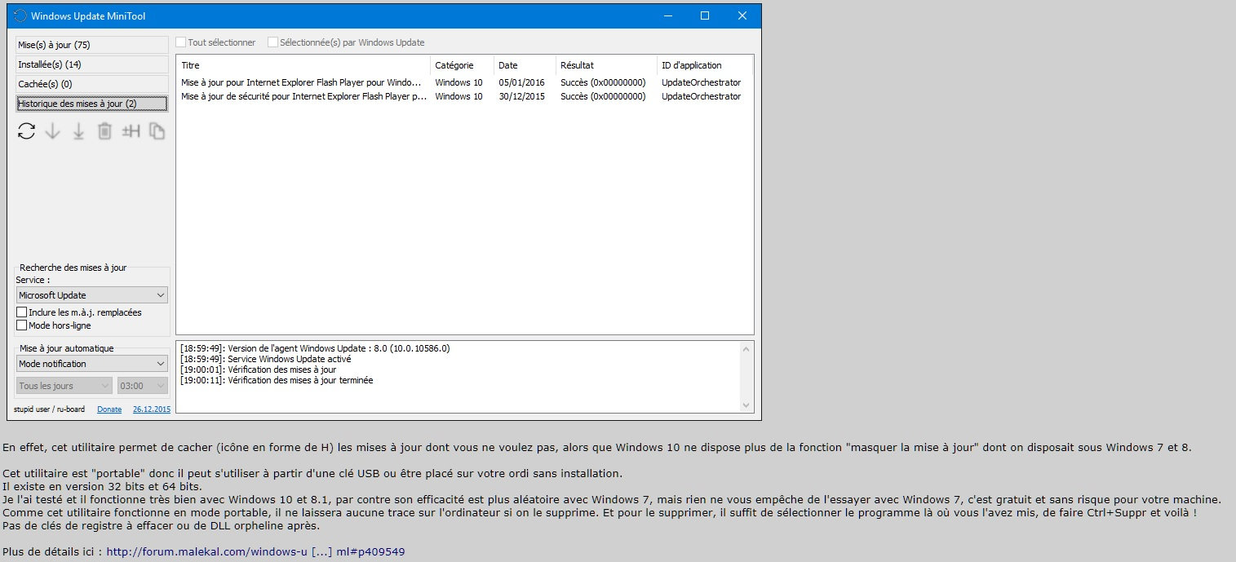Open the Installée(s) (14) tab

click(92, 64)
